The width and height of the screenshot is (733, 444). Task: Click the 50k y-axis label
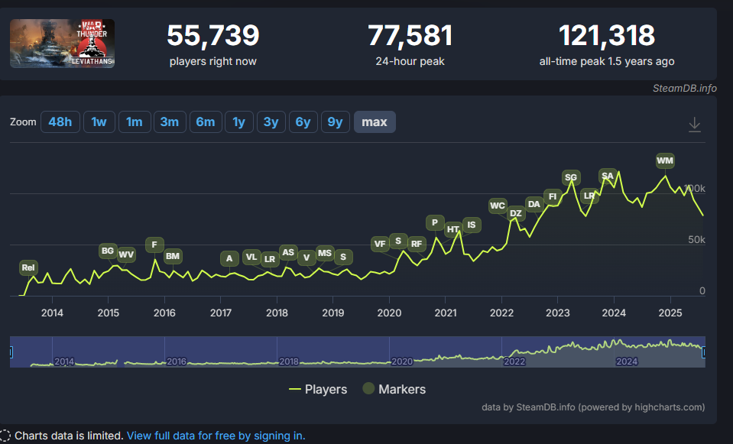point(696,239)
